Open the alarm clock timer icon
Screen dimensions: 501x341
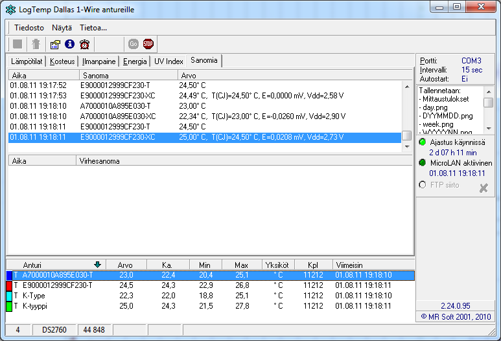[x=85, y=44]
